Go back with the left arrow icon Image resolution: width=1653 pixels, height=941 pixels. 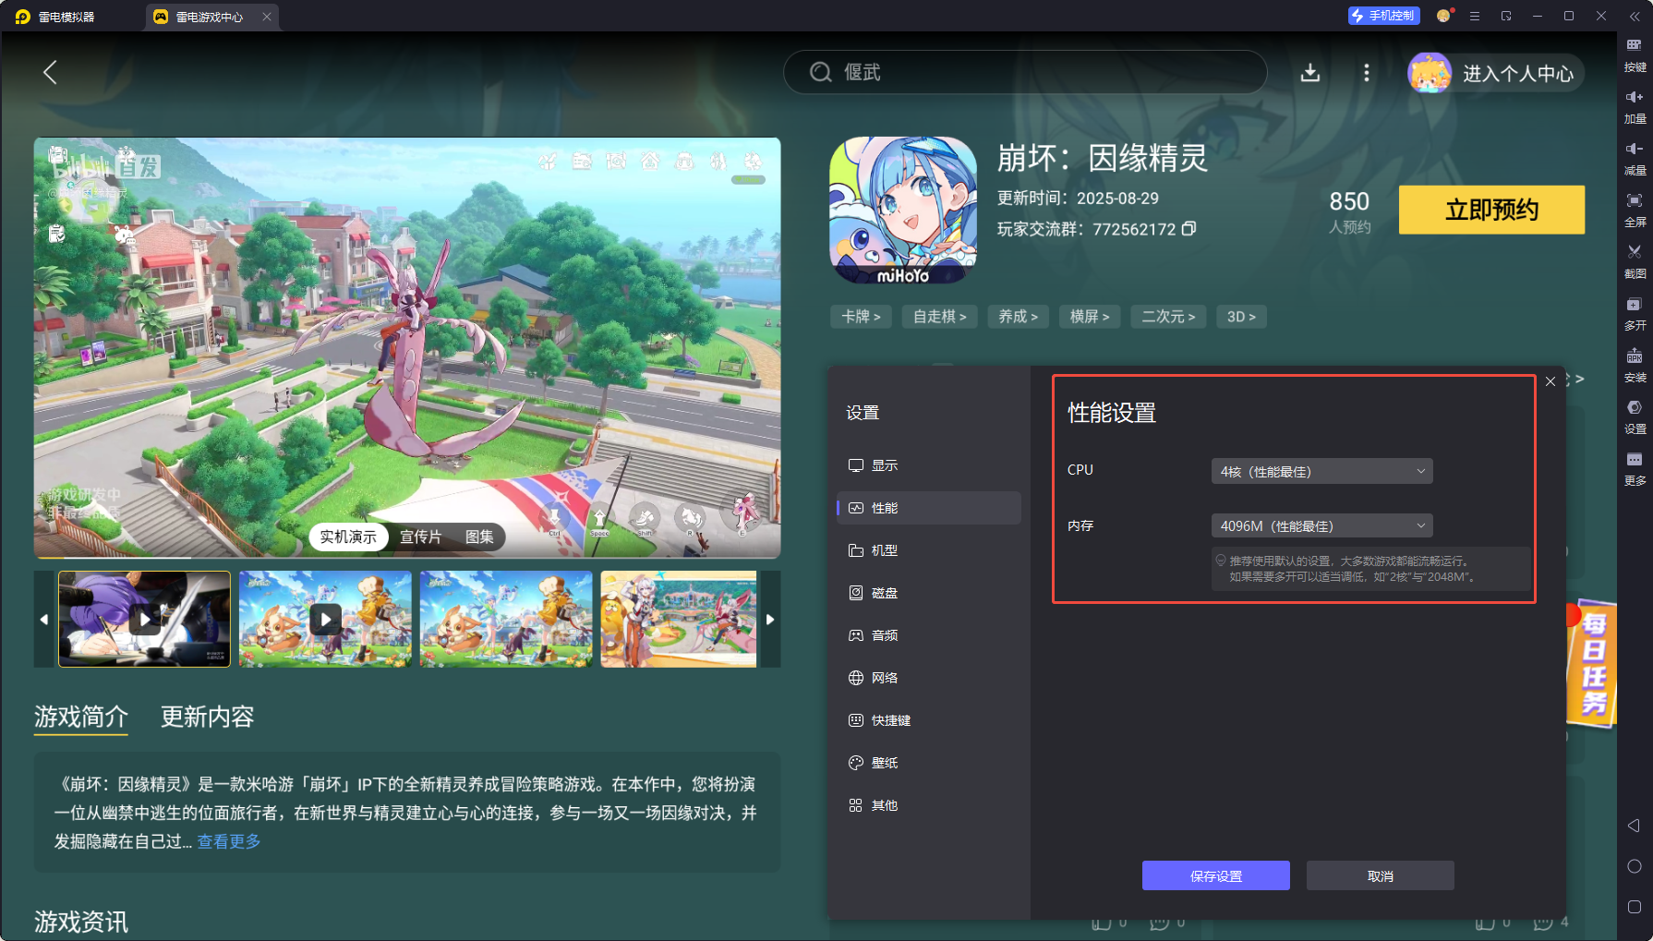pyautogui.click(x=51, y=72)
